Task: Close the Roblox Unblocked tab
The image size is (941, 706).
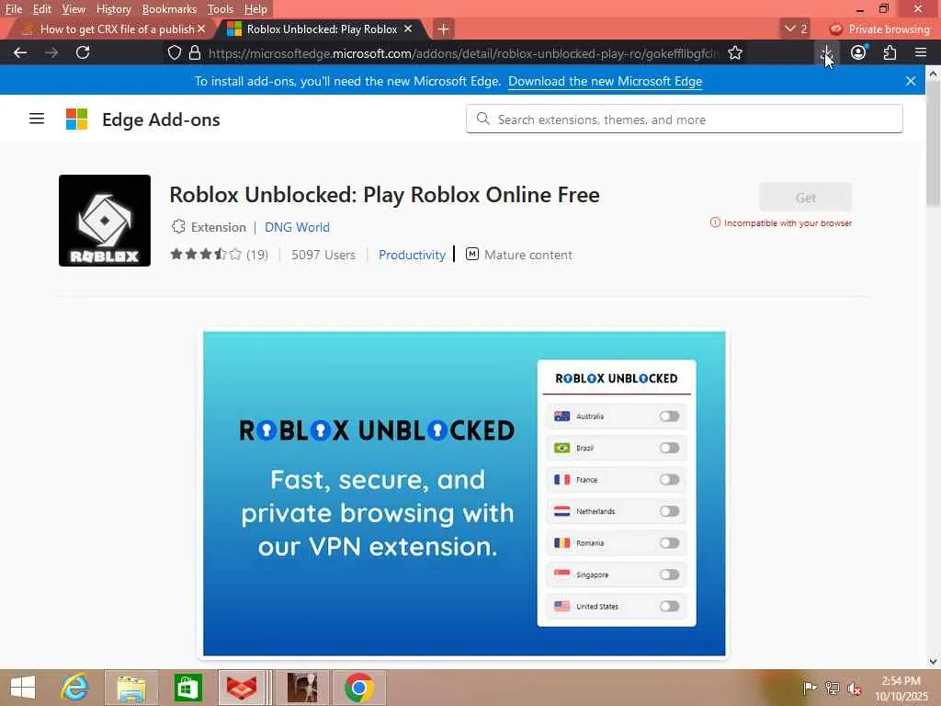Action: coord(408,28)
